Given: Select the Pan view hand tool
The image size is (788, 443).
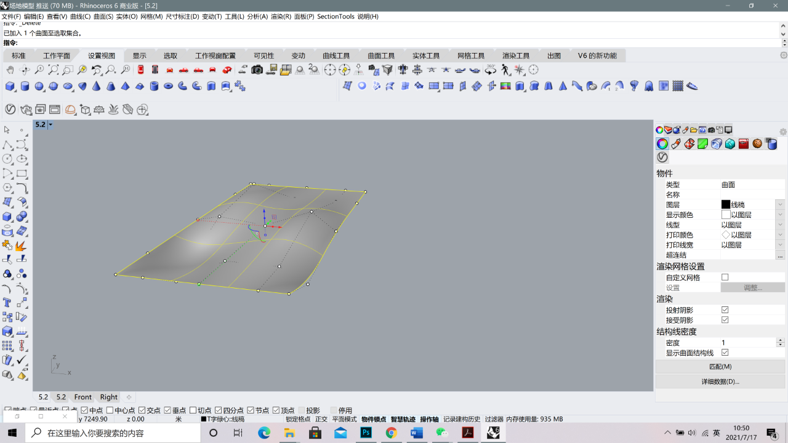Looking at the screenshot, I should click(10, 70).
